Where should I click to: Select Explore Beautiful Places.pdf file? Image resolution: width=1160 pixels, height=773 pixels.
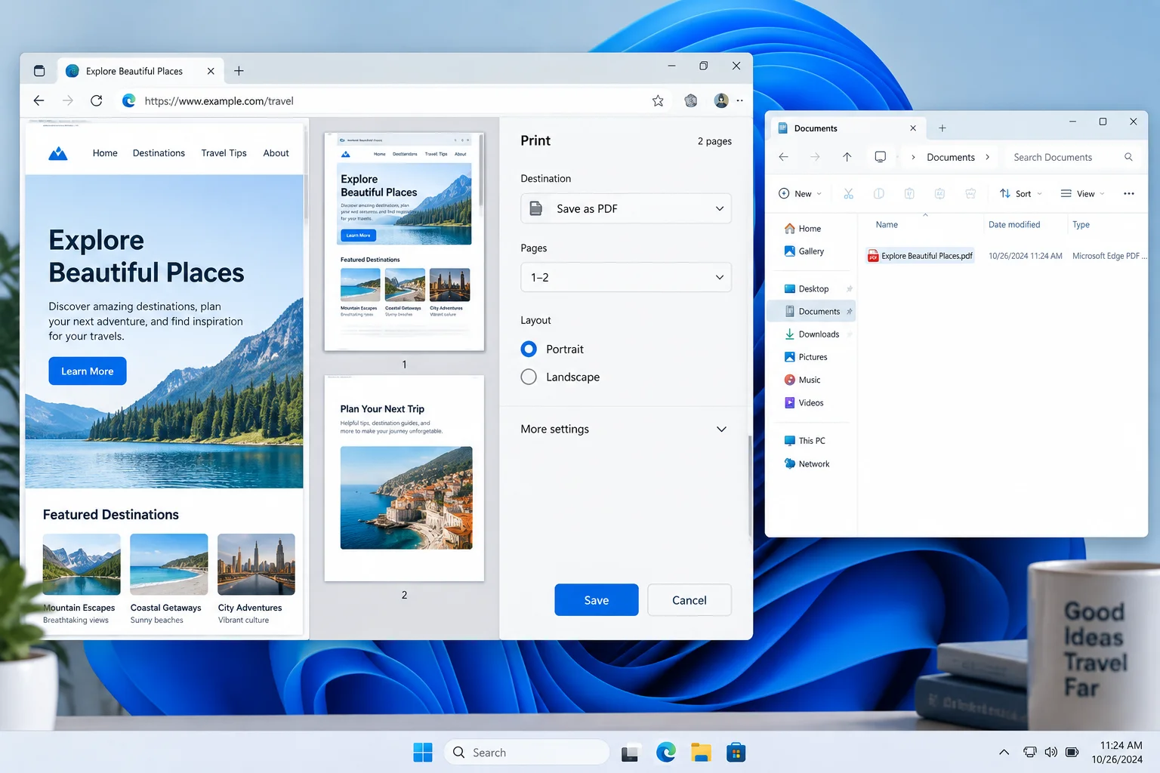(x=920, y=256)
